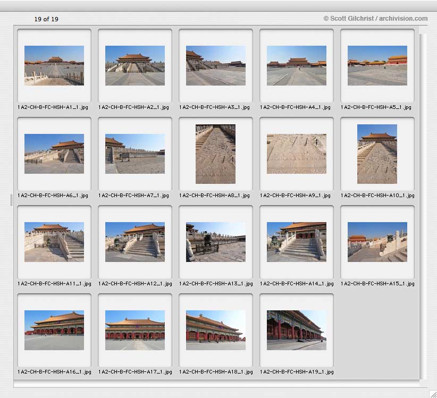
Task: Select the close-up colonnade thumbnail A19_1.jpg
Action: [x=297, y=331]
